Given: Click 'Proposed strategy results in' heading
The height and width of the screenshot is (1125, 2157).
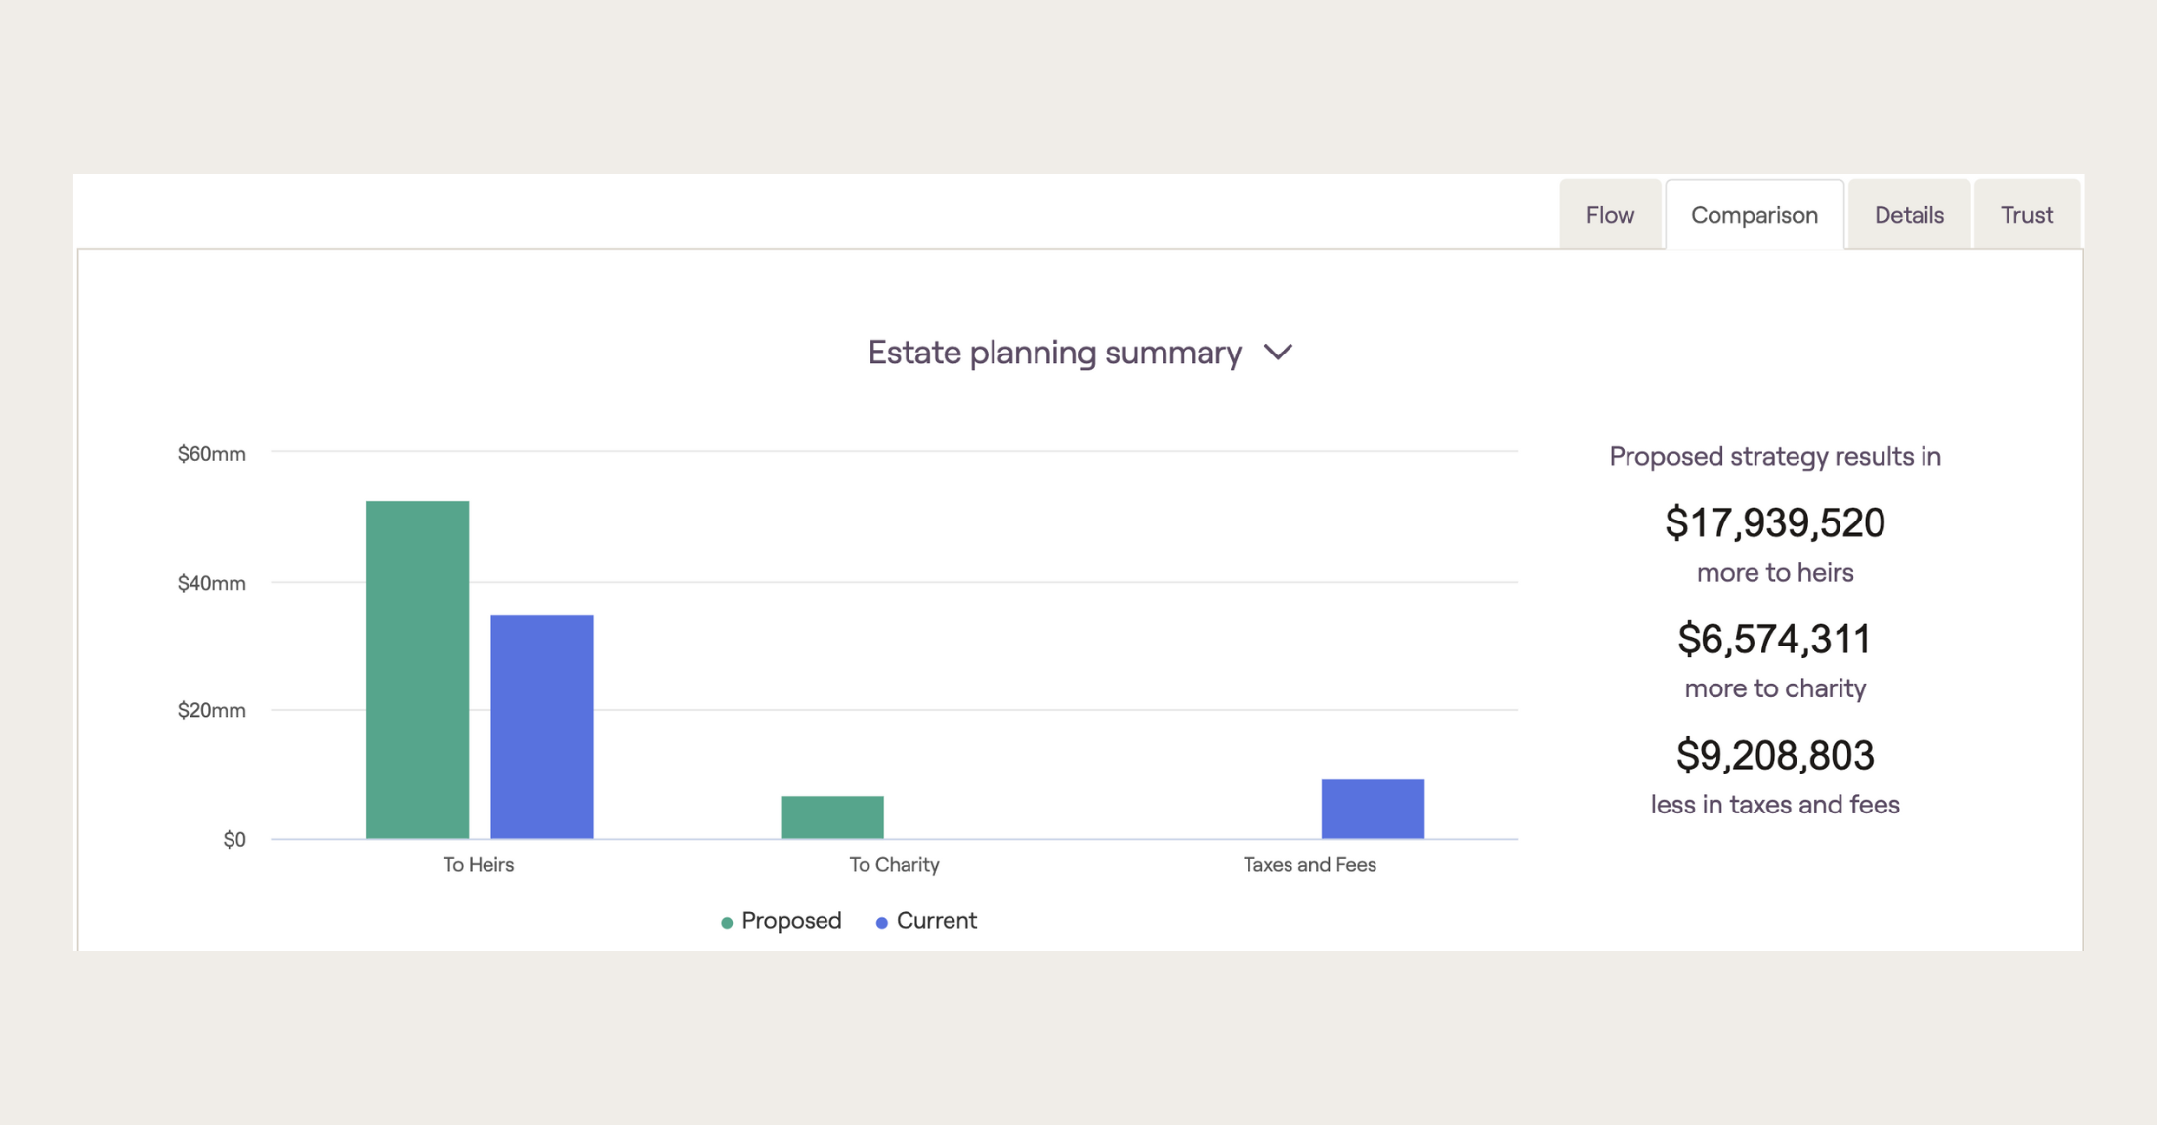Looking at the screenshot, I should [1775, 457].
